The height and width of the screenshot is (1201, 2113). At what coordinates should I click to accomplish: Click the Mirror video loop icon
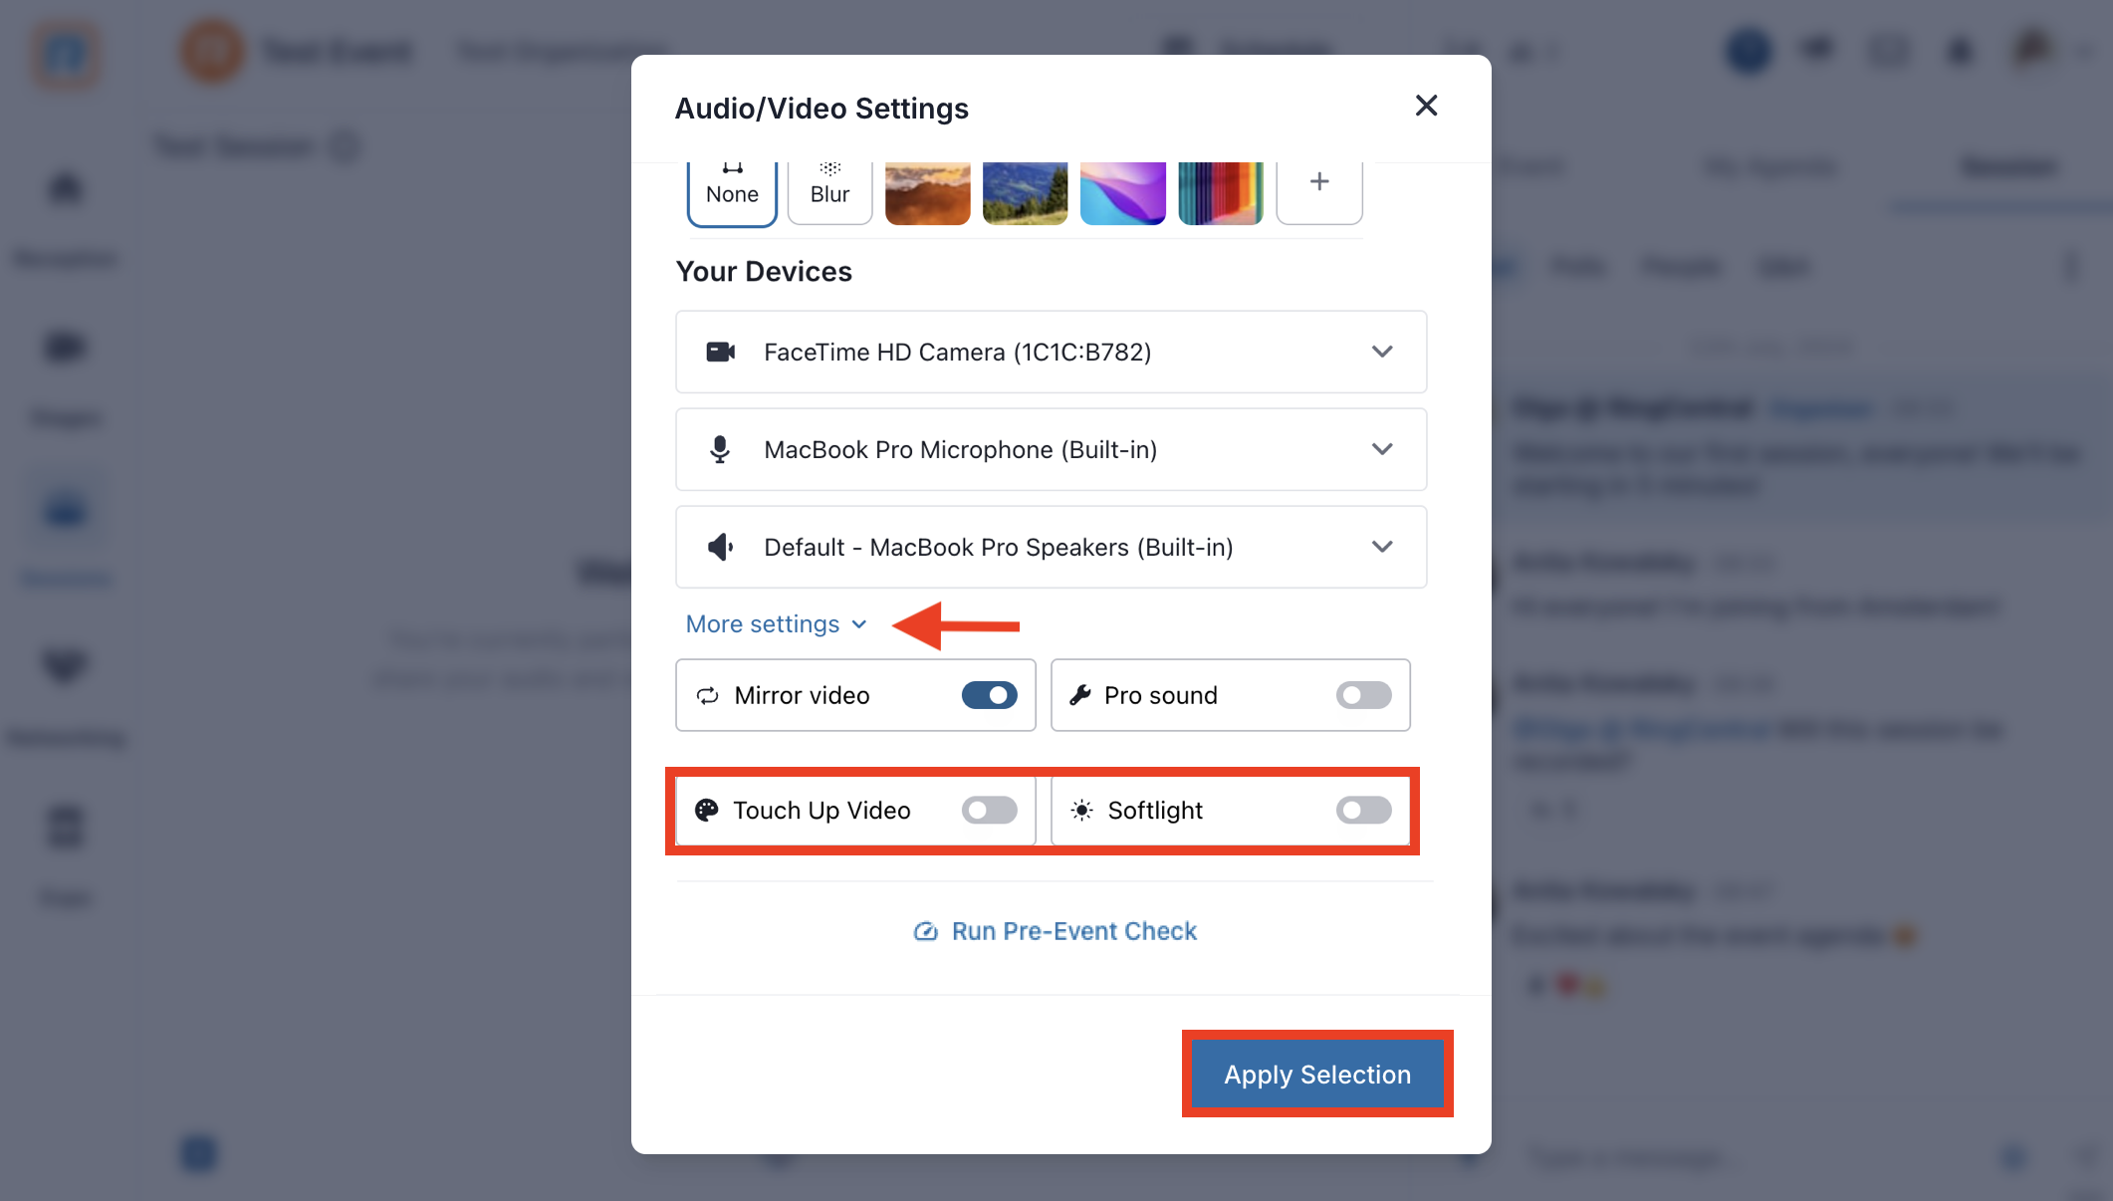tap(708, 695)
